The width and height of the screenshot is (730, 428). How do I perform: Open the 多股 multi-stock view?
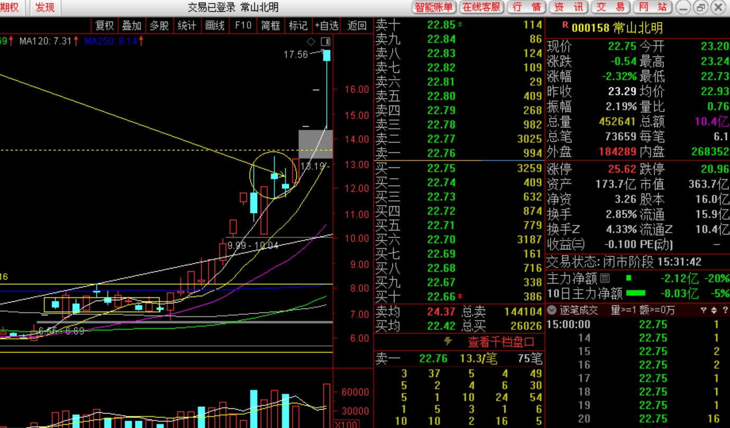(x=159, y=25)
